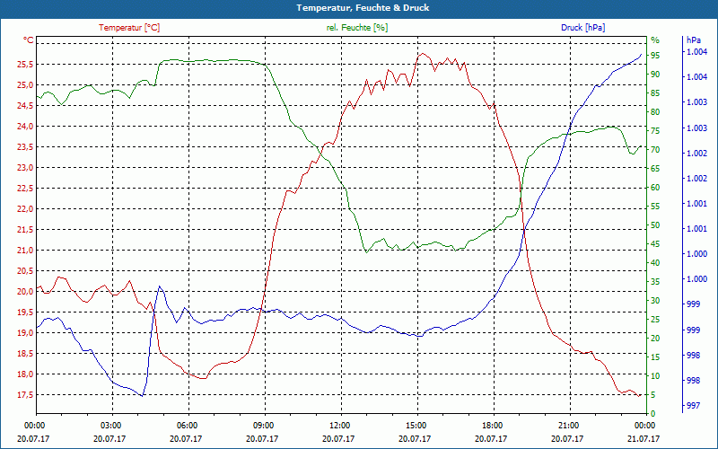
Task: Click the '09:00' time axis label
Action: tap(263, 426)
